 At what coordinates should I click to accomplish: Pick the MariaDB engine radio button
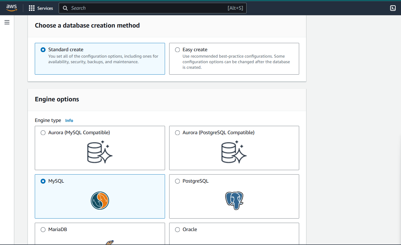point(43,230)
